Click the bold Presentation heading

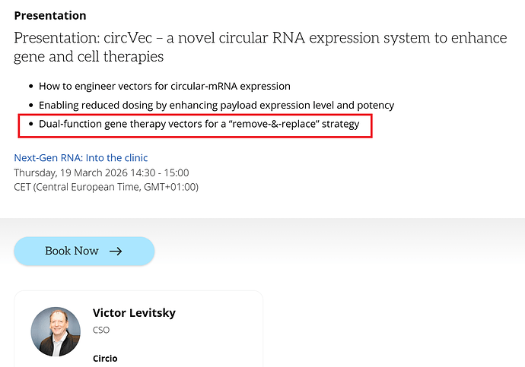point(50,15)
